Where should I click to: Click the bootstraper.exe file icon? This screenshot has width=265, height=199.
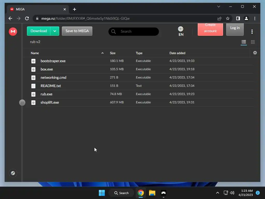(33, 61)
